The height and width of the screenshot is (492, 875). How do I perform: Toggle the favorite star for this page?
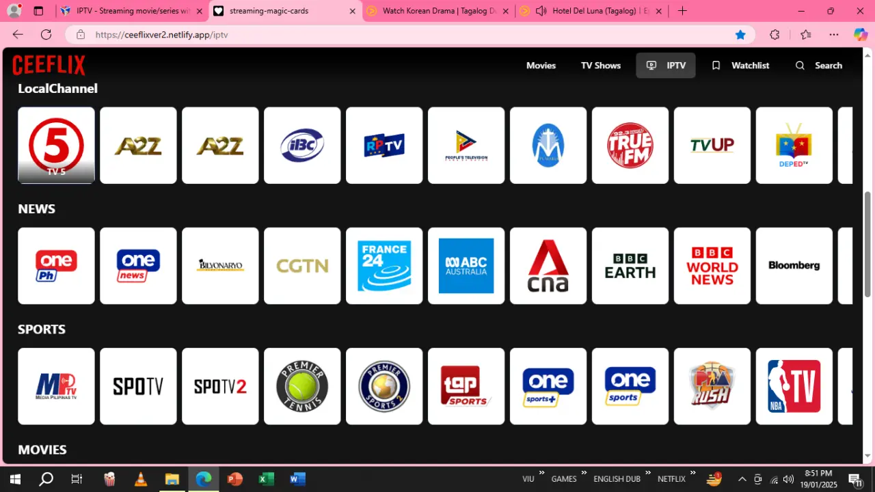click(740, 35)
